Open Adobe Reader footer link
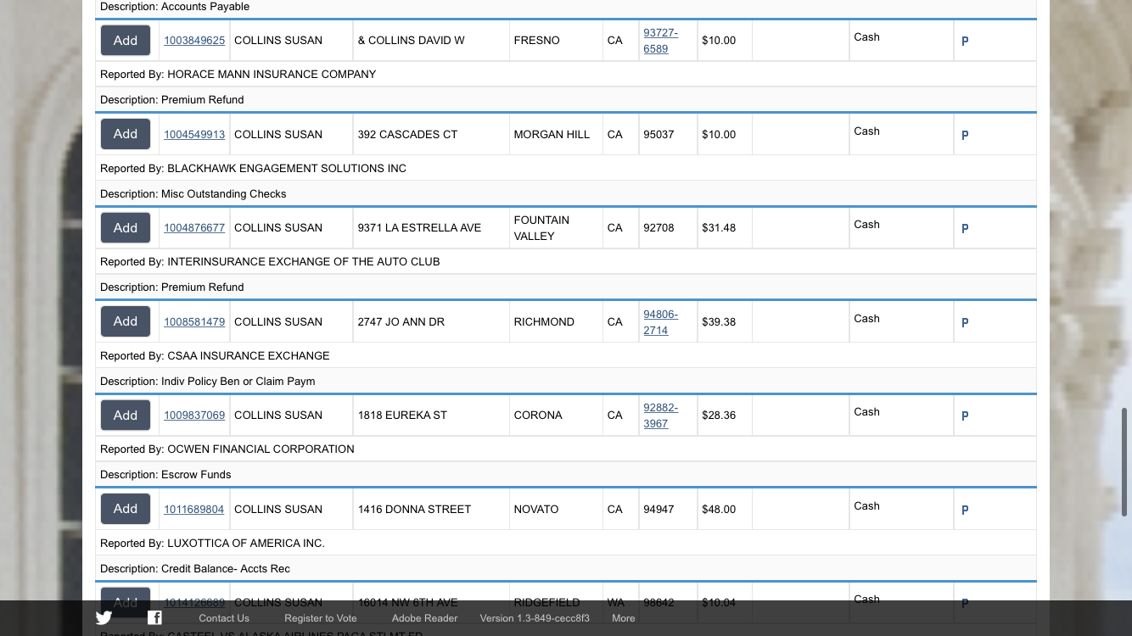 (x=424, y=618)
